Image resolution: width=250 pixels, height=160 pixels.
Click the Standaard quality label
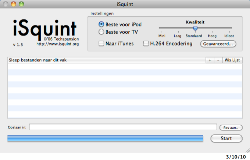coord(194,36)
